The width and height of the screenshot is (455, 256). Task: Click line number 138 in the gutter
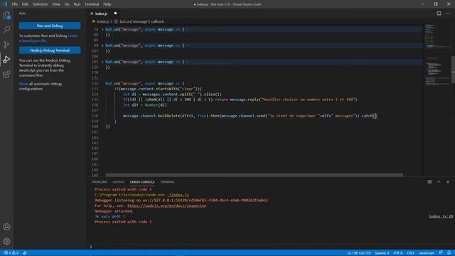click(x=95, y=116)
